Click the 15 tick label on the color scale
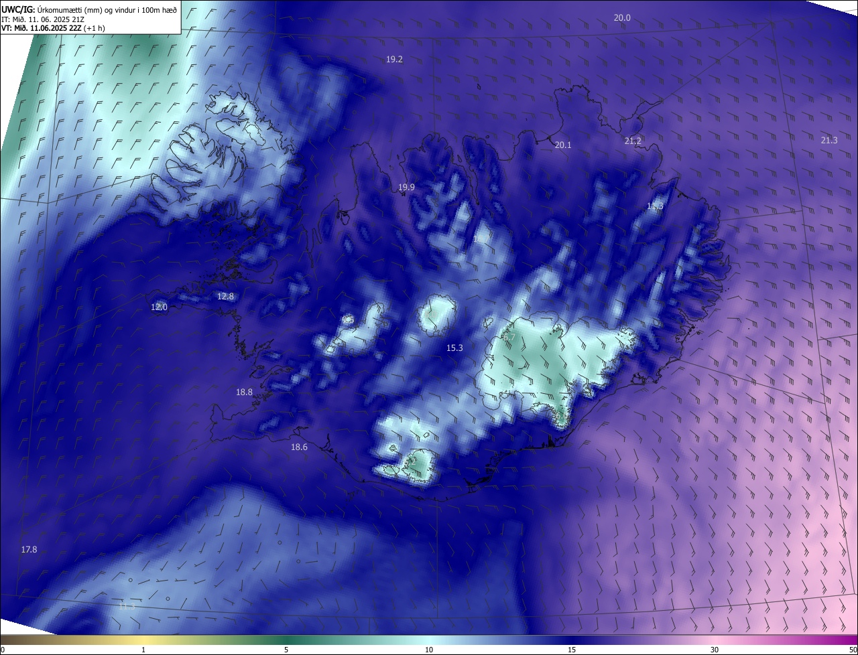The height and width of the screenshot is (655, 858). [x=572, y=650]
